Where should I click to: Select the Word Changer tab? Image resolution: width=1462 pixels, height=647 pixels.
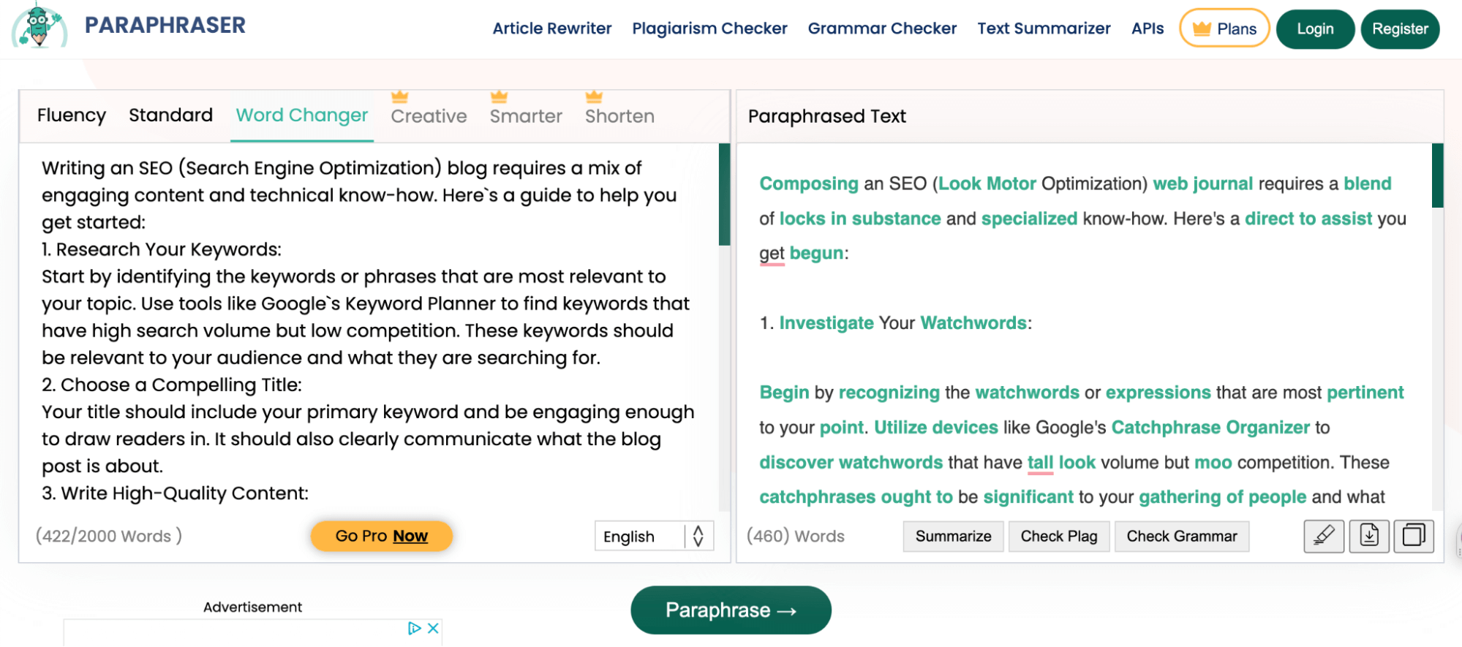click(x=302, y=116)
